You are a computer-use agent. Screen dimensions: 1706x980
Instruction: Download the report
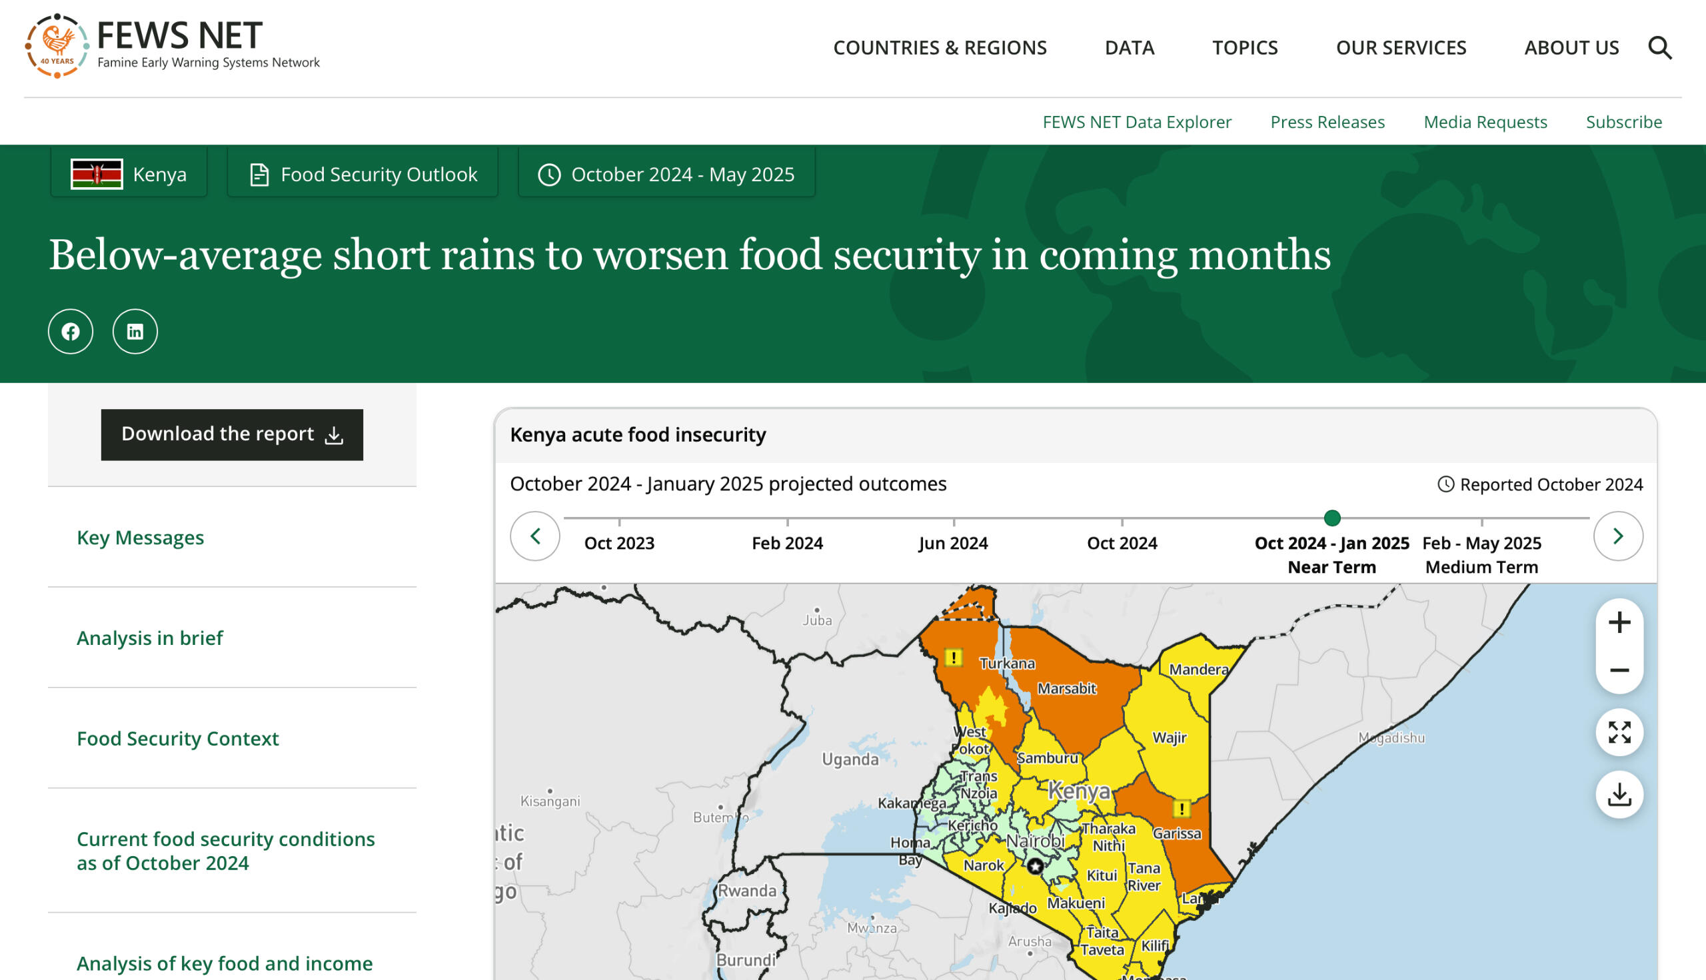[231, 434]
